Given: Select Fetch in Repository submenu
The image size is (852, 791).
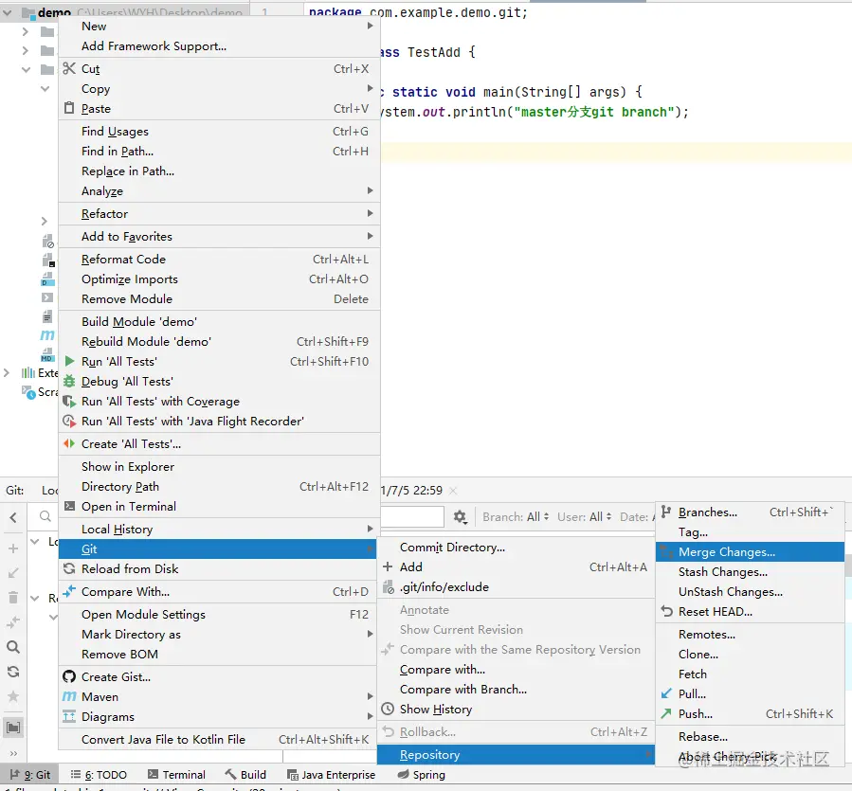Looking at the screenshot, I should [750, 674].
